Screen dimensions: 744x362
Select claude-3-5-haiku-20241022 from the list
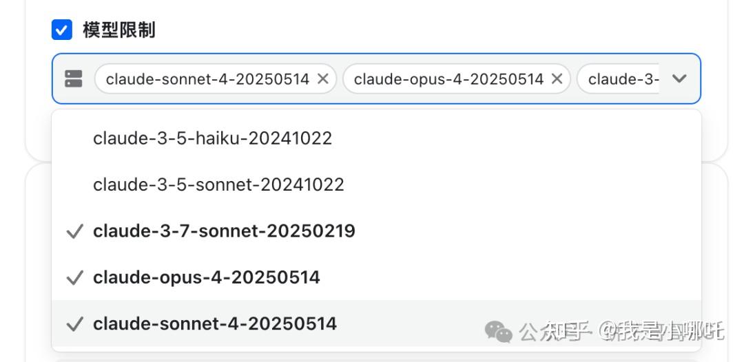pos(212,138)
